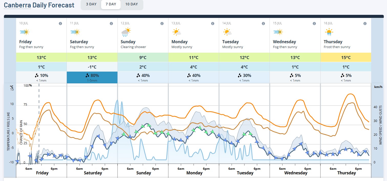
Task: Click Wednesday's fog then sunny weather icon
Action: click(278, 32)
